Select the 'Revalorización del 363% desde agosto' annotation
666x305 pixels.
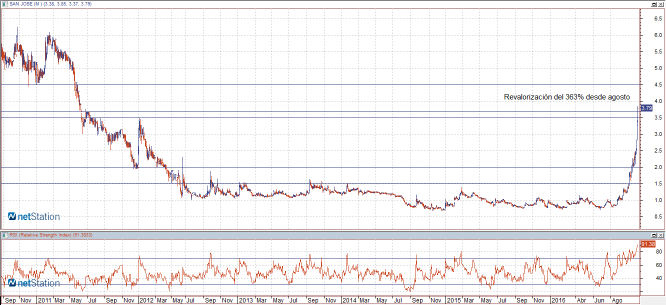(567, 97)
